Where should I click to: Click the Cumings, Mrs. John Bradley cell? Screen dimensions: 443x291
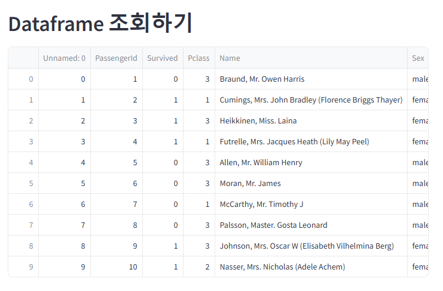[311, 100]
